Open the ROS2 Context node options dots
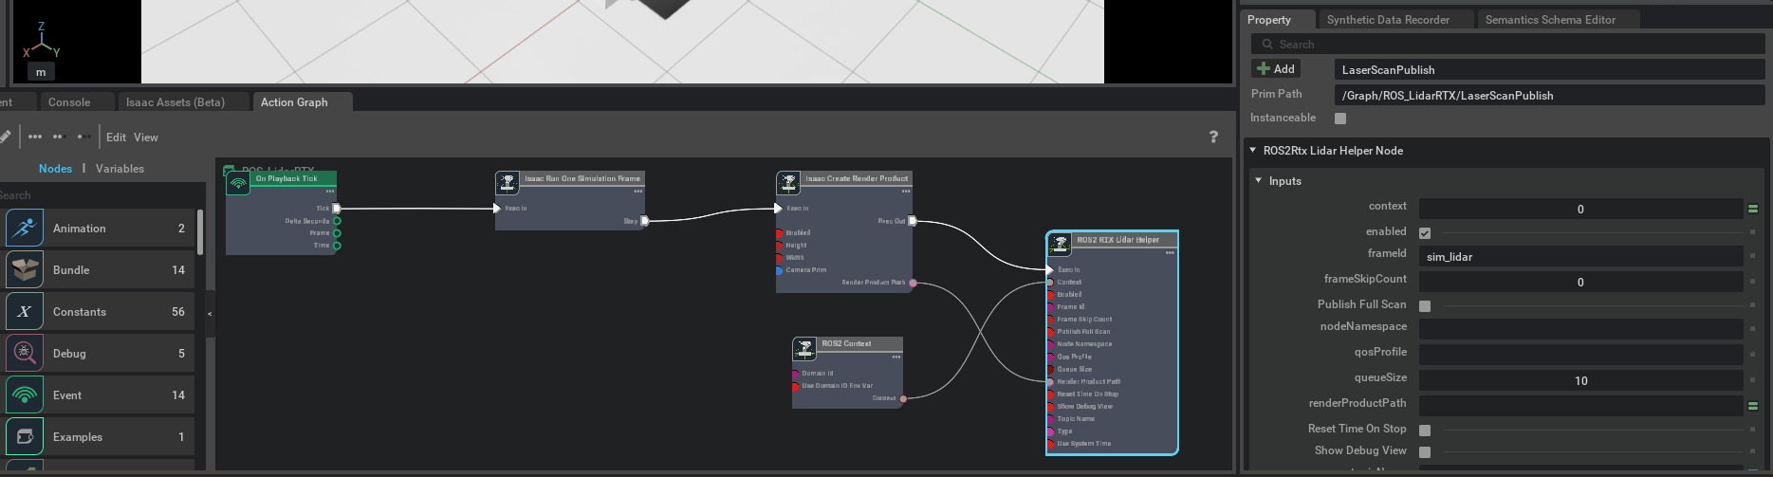1773x477 pixels. 896,358
